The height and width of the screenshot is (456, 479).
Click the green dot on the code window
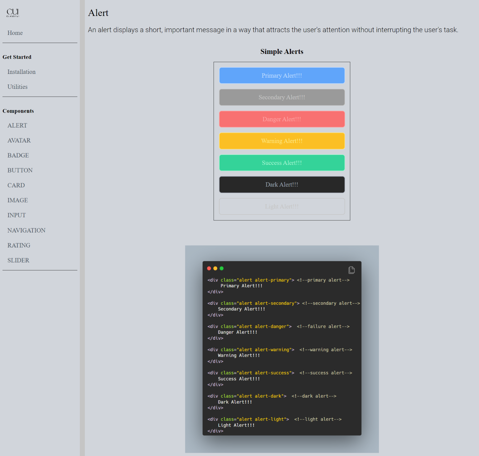(x=221, y=268)
